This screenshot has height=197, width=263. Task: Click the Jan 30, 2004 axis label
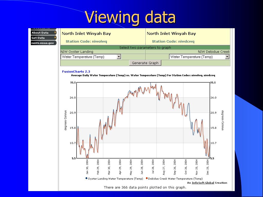tap(87, 167)
